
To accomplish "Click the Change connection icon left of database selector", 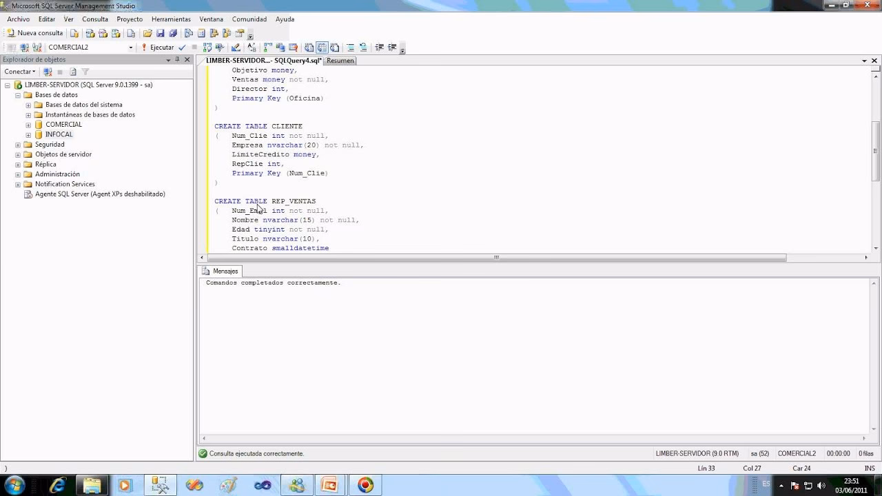I will (x=37, y=48).
